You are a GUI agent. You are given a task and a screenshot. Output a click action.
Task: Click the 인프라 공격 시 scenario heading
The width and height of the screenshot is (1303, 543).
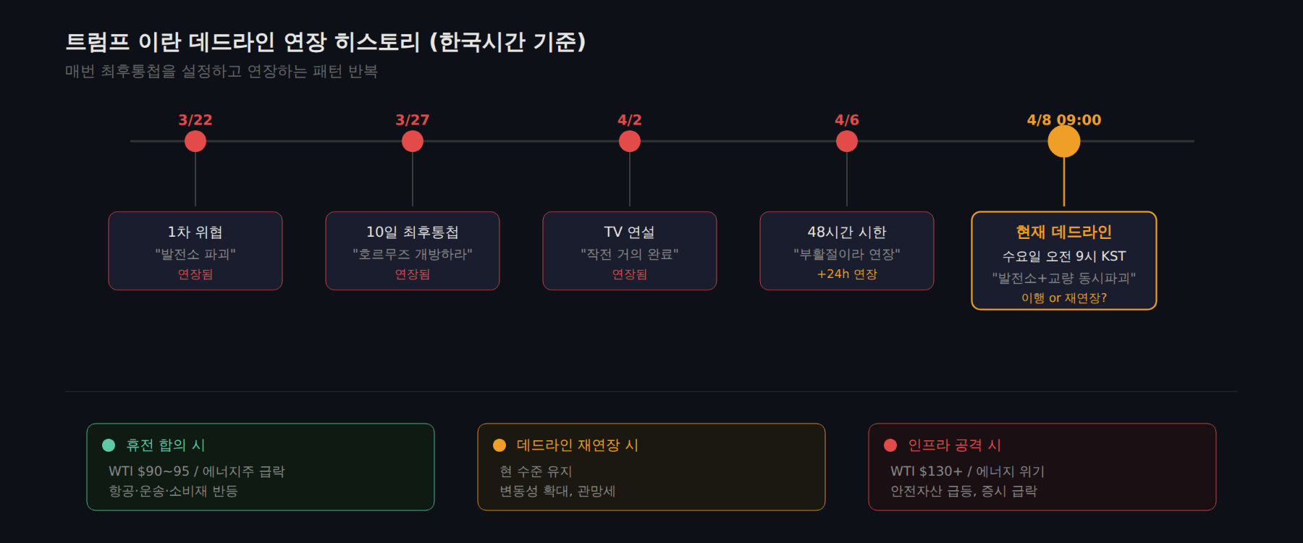955,445
